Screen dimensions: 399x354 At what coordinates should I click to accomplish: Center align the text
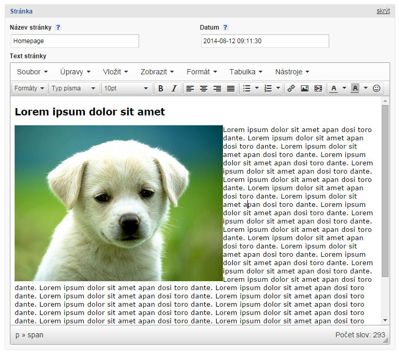(204, 88)
